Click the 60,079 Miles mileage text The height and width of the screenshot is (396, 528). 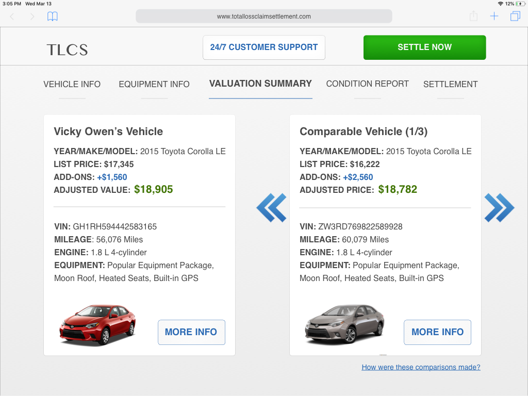366,239
